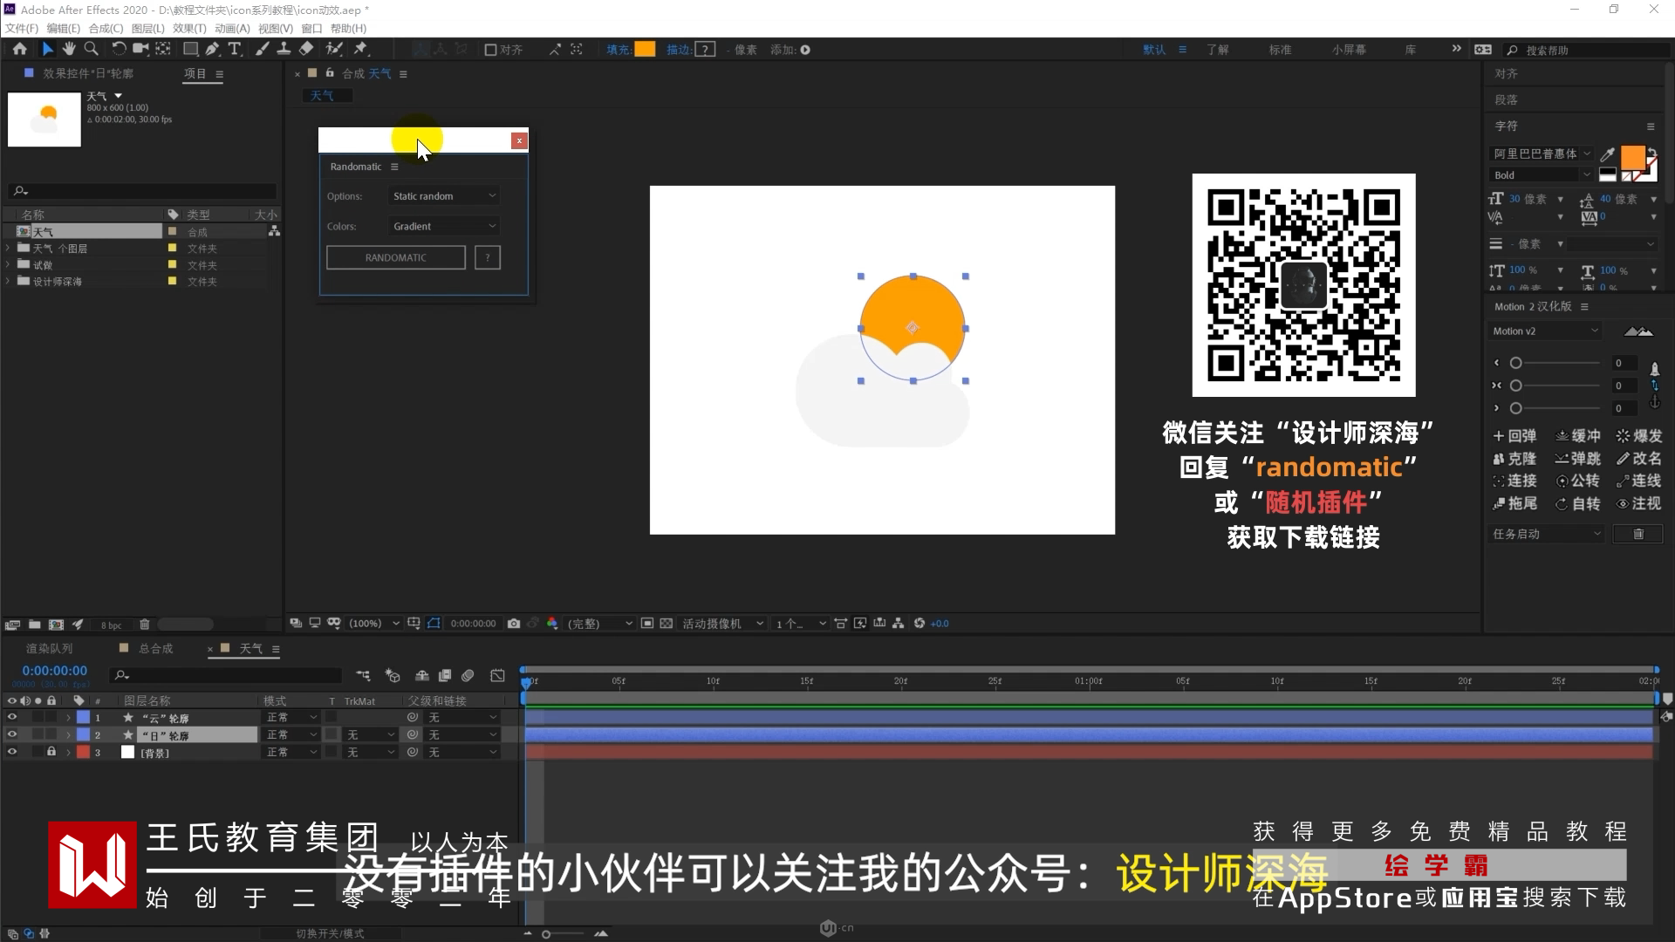Click the 天气 composition thumbnail in project
The width and height of the screenshot is (1675, 942).
[x=44, y=119]
